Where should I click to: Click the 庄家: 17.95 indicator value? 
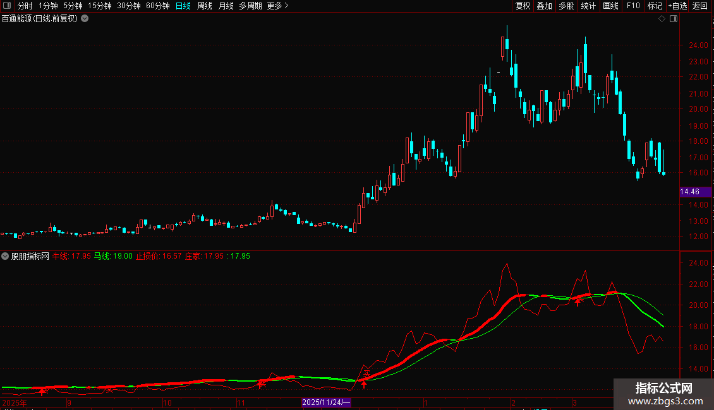tap(204, 256)
